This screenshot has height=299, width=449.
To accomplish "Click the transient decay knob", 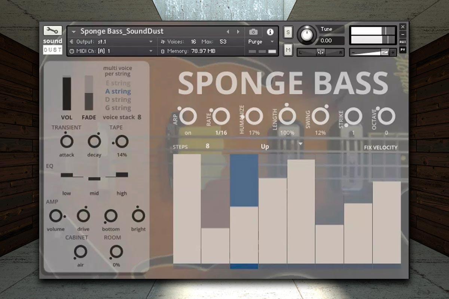I will (x=94, y=141).
